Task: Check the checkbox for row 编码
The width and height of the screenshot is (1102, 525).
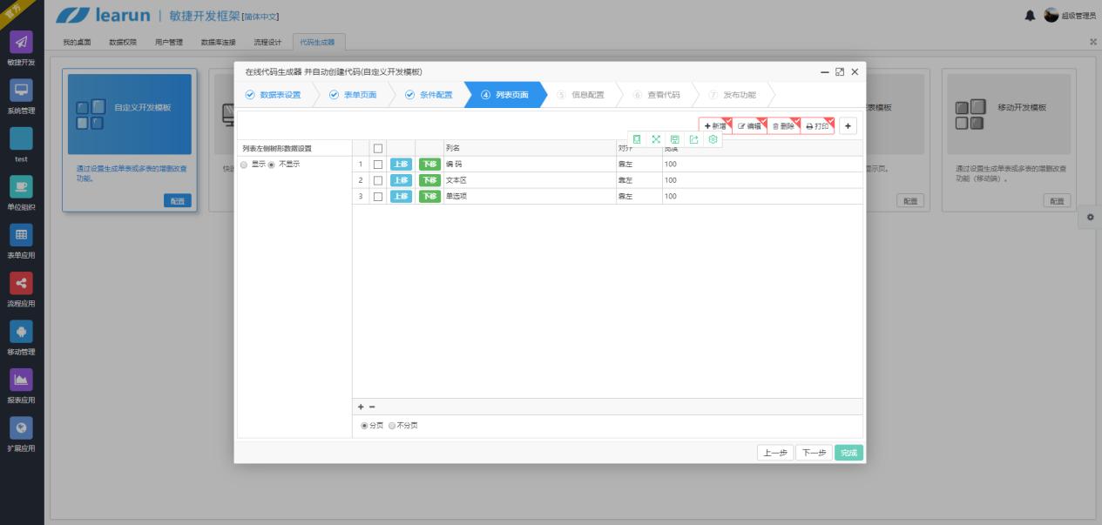Action: (x=378, y=165)
